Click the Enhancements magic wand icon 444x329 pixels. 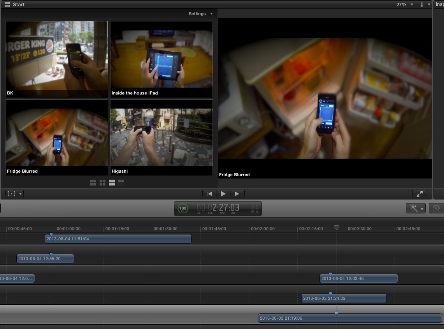click(x=413, y=208)
